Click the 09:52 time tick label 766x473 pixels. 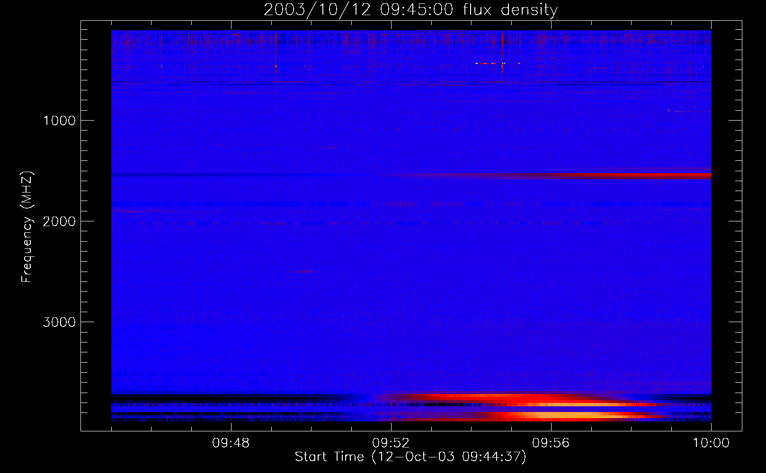click(x=391, y=443)
